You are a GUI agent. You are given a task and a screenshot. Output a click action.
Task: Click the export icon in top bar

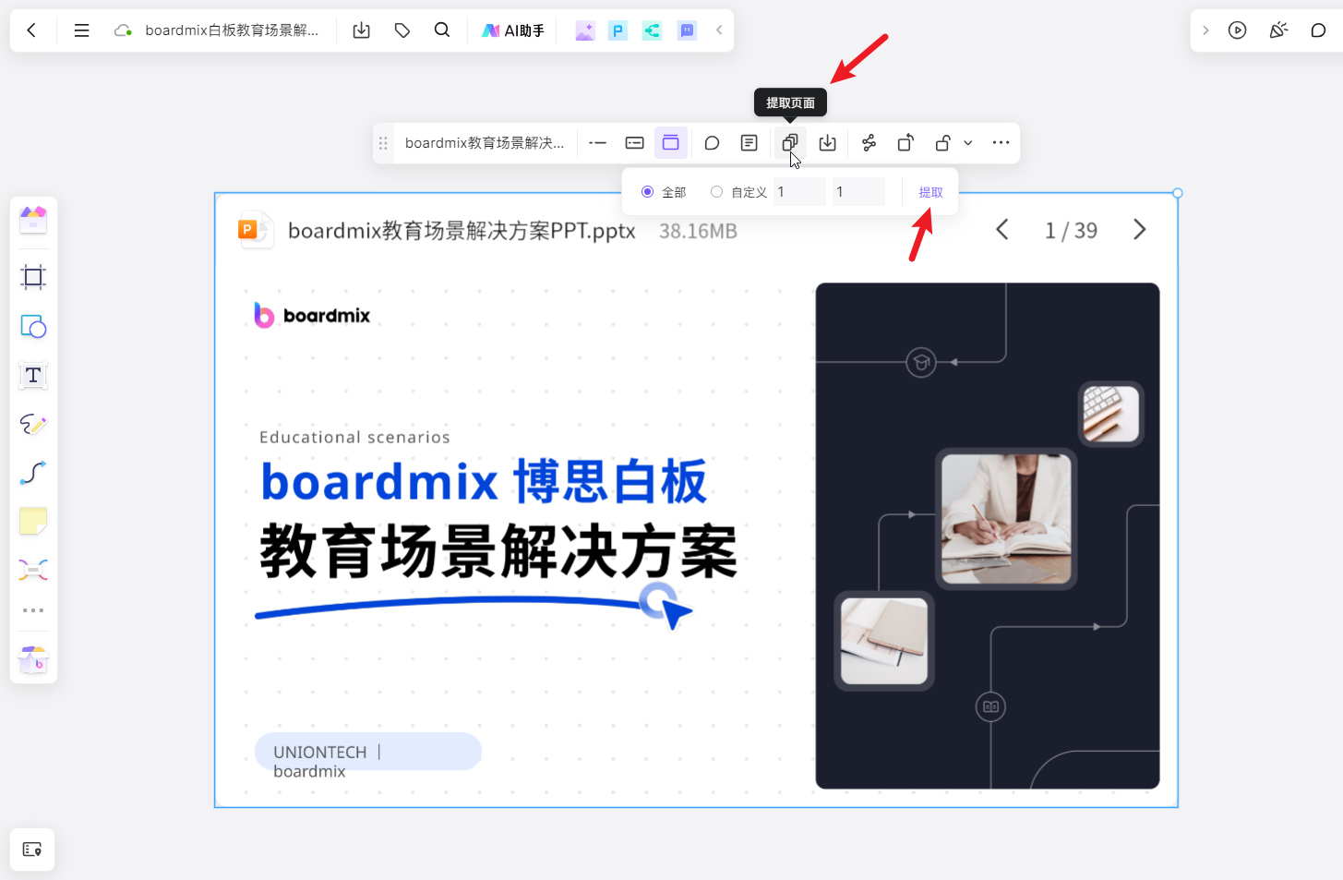(362, 30)
